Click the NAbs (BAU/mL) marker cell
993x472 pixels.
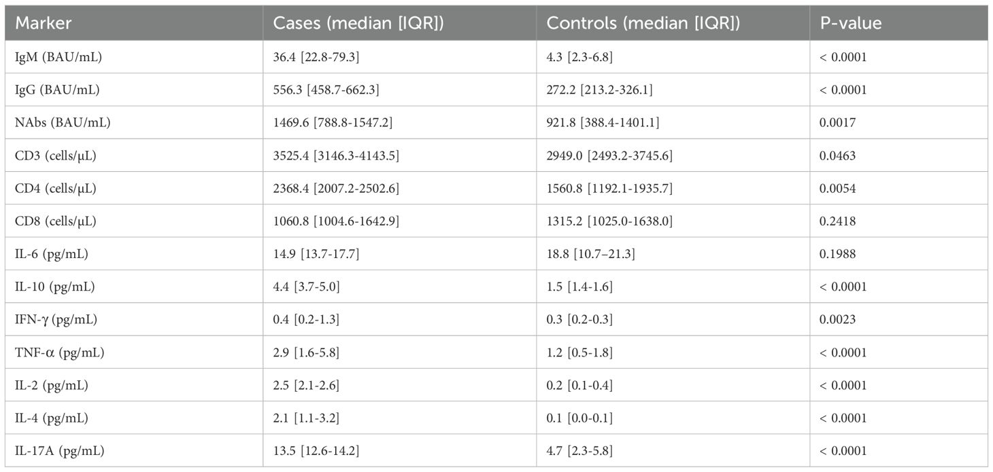63,123
